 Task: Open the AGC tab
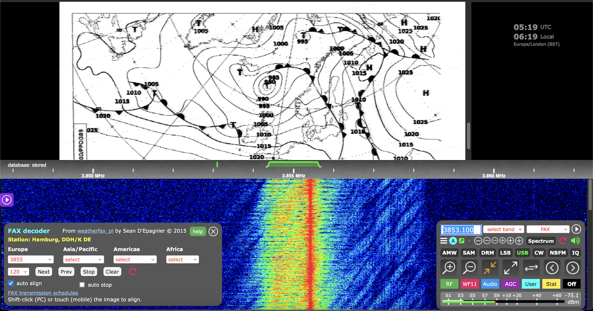(510, 284)
